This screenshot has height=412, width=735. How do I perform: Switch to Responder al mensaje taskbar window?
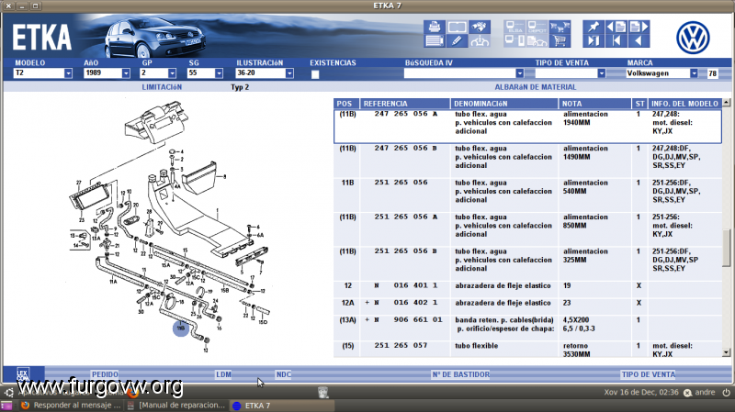point(71,406)
